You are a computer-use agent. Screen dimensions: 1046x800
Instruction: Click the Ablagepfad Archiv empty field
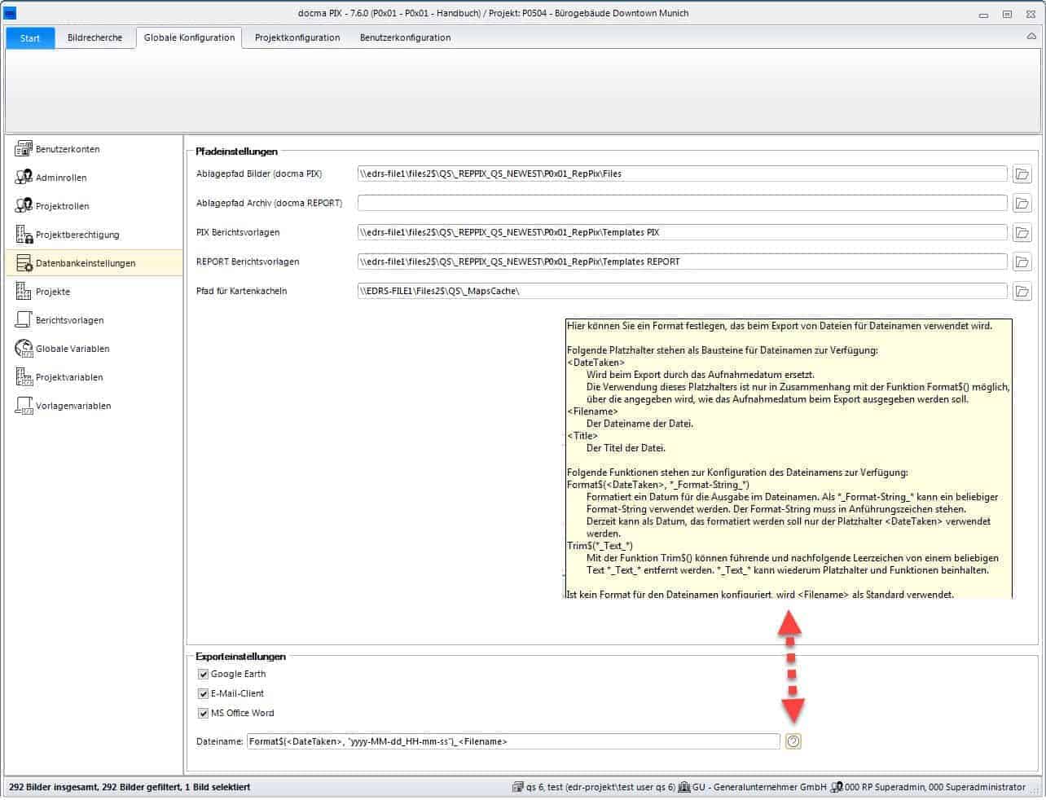point(682,203)
